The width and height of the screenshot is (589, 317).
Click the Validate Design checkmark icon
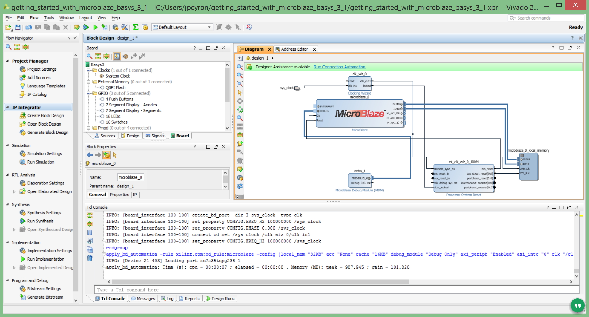coord(240,169)
